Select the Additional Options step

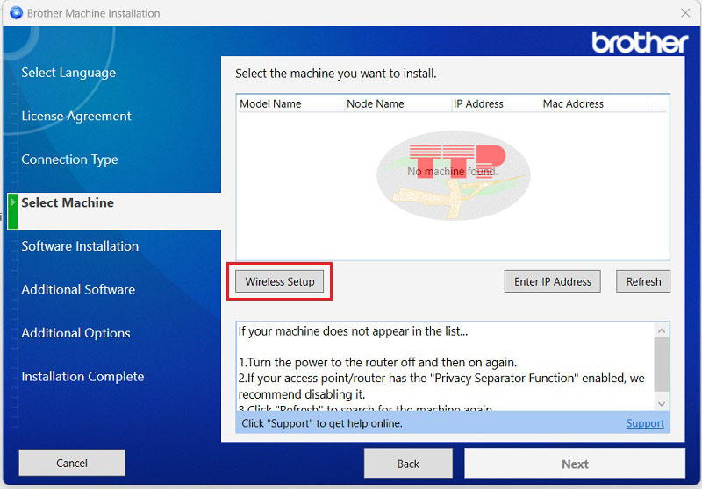(x=75, y=332)
